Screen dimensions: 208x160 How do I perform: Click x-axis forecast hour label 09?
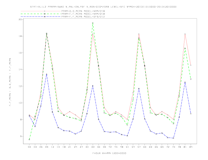(46, 147)
